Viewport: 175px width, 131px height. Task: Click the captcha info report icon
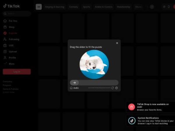coord(116,88)
